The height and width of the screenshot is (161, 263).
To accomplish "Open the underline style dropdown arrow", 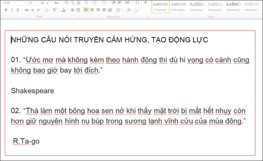I will (22, 10).
